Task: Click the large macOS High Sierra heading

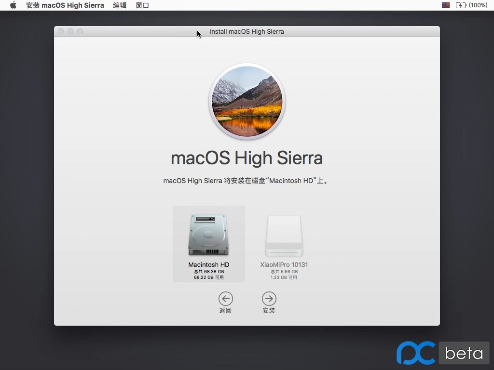Action: click(247, 158)
